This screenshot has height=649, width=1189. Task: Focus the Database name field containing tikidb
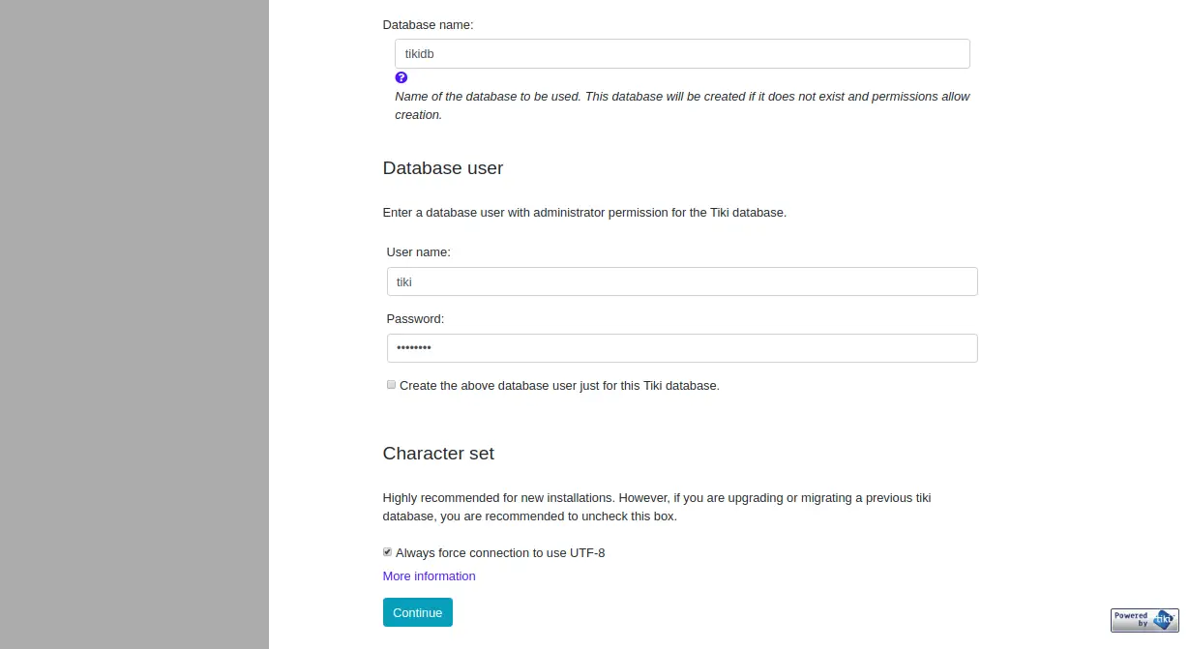point(682,54)
